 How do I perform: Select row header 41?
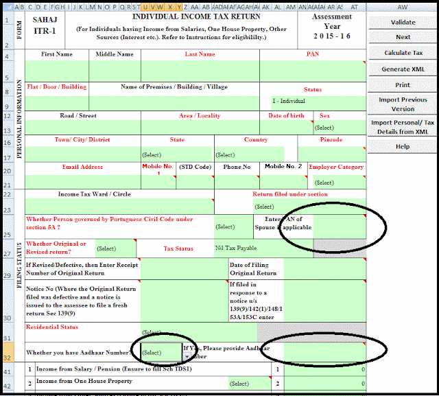click(x=8, y=370)
